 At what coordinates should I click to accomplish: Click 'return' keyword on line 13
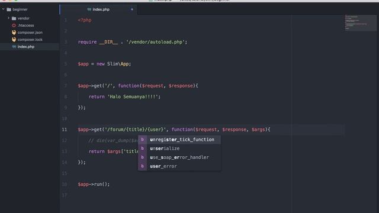tap(97, 151)
